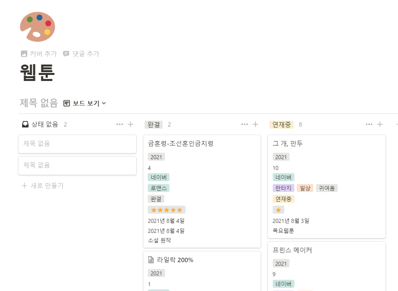This screenshot has width=398, height=291.
Task: Click the 일상 genre tag
Action: tap(305, 188)
